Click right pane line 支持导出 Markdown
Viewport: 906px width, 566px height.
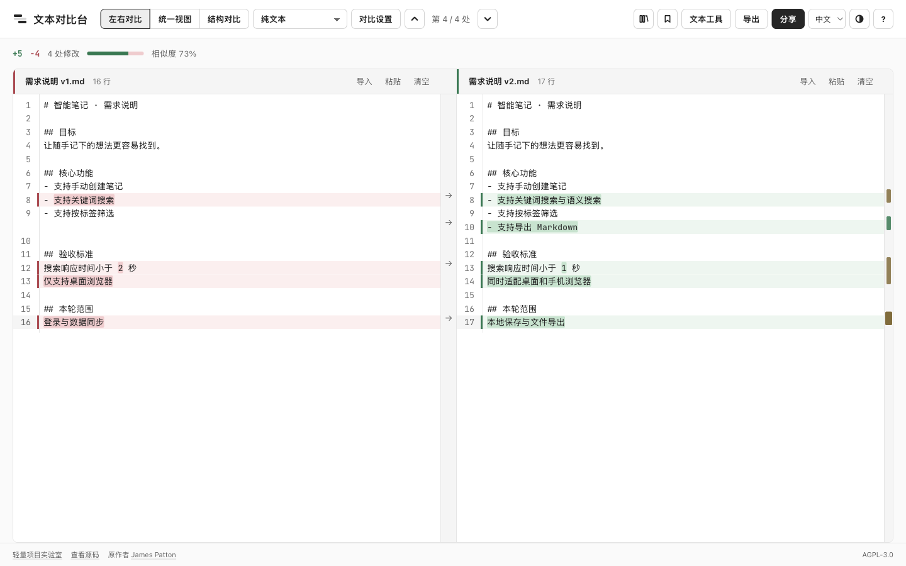click(x=683, y=227)
